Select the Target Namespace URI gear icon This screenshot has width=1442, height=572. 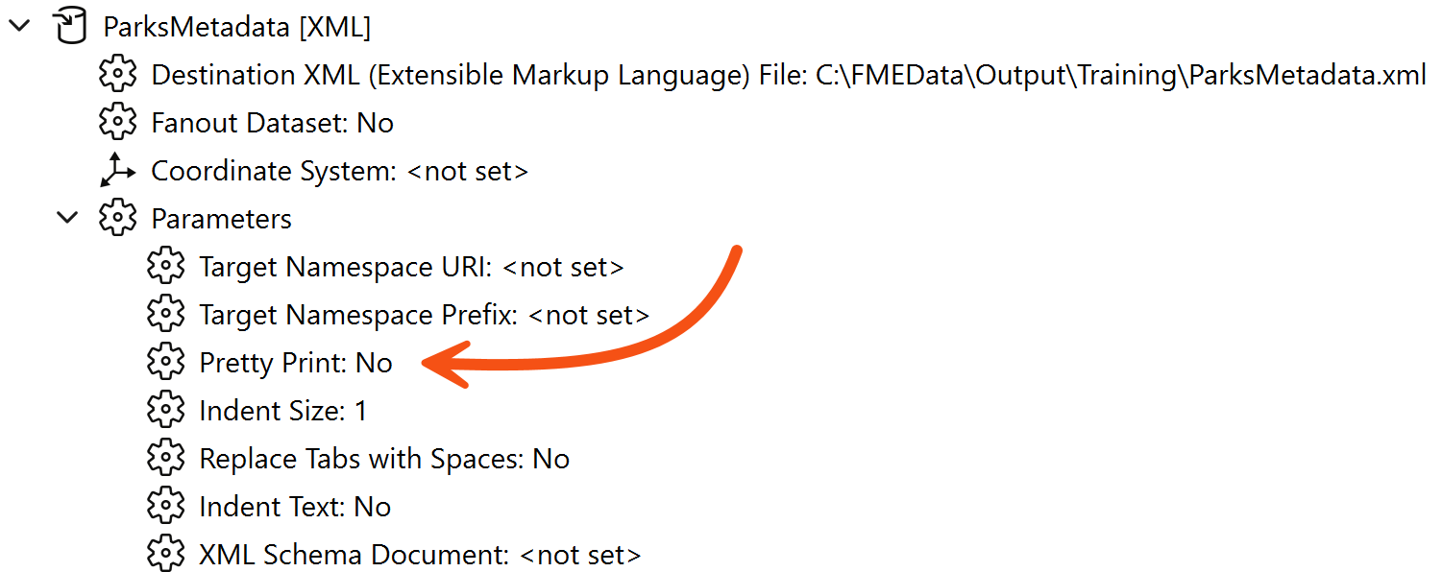[165, 266]
